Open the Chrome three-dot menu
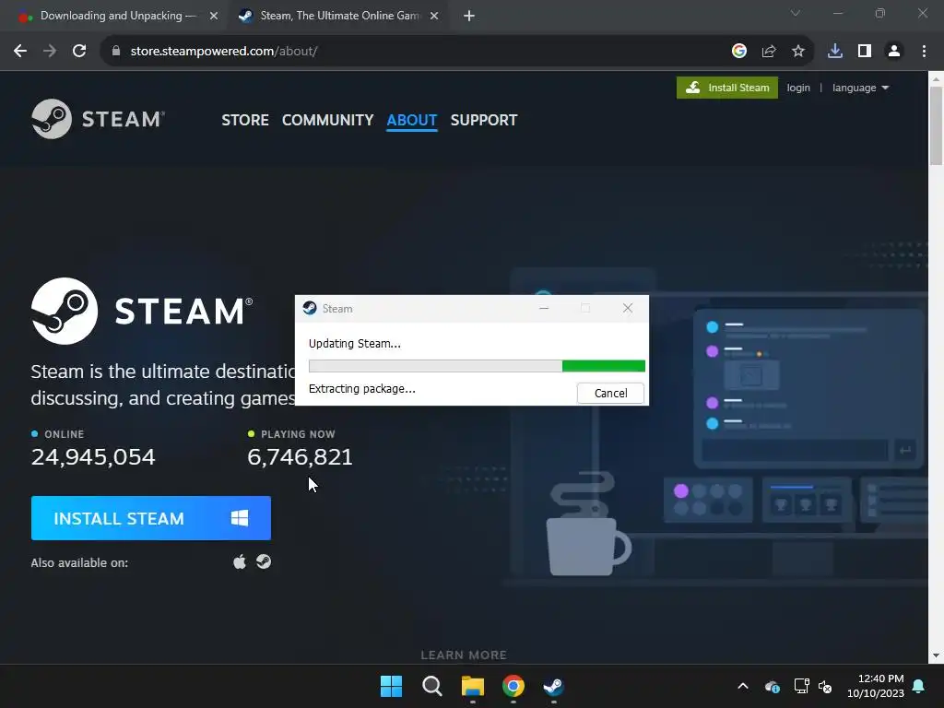The height and width of the screenshot is (708, 944). coord(924,52)
